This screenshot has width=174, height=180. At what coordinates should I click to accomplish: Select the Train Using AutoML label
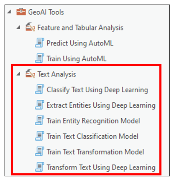pyautogui.click(x=77, y=58)
